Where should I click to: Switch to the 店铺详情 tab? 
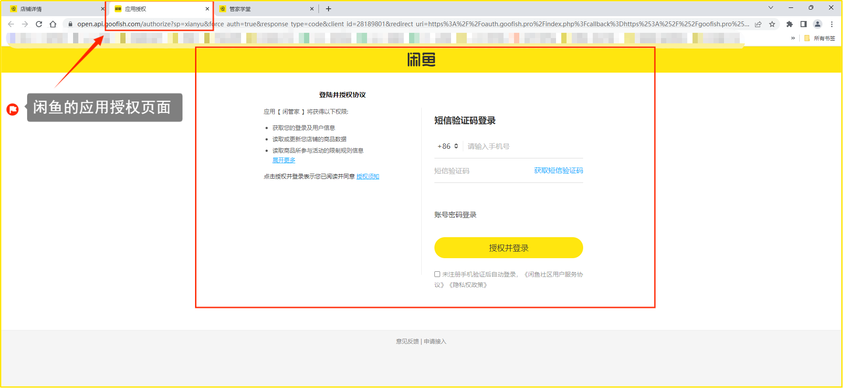point(52,9)
